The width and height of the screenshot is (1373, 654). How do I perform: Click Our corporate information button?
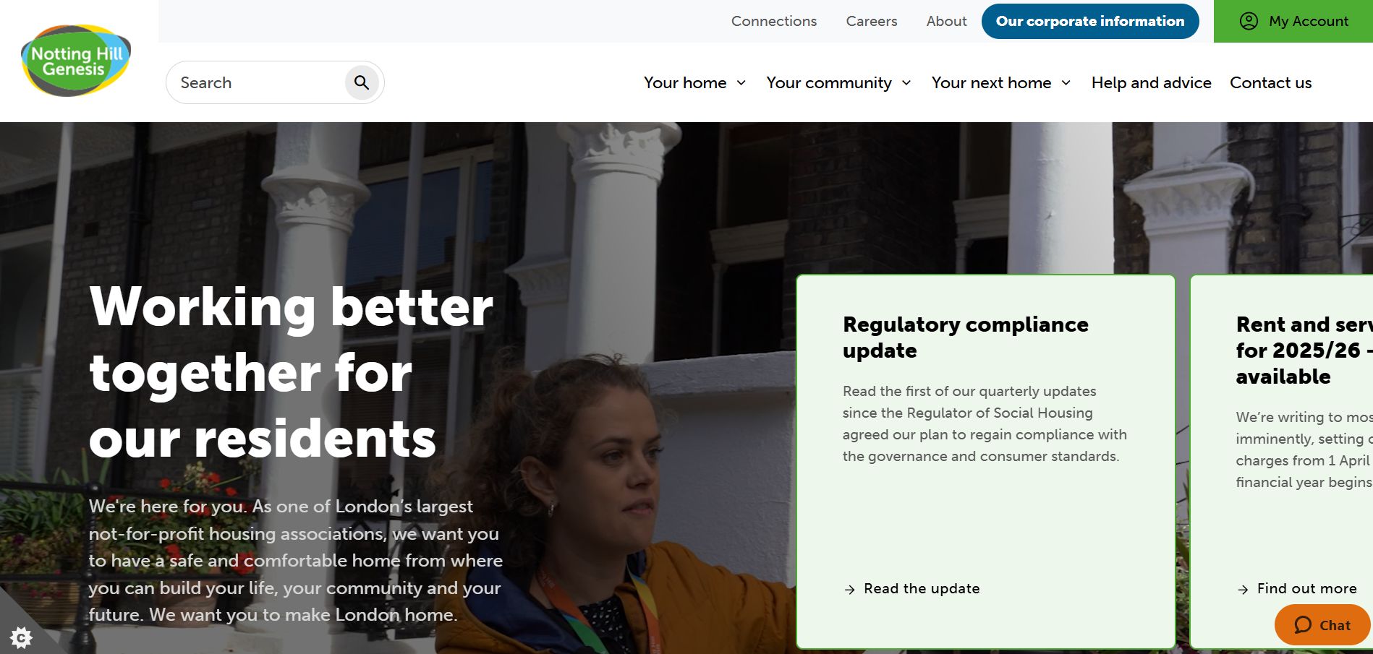(x=1090, y=21)
